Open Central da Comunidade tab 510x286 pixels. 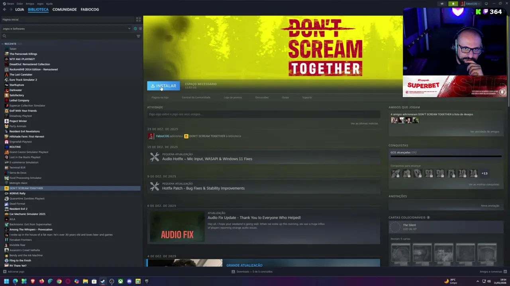point(196,97)
